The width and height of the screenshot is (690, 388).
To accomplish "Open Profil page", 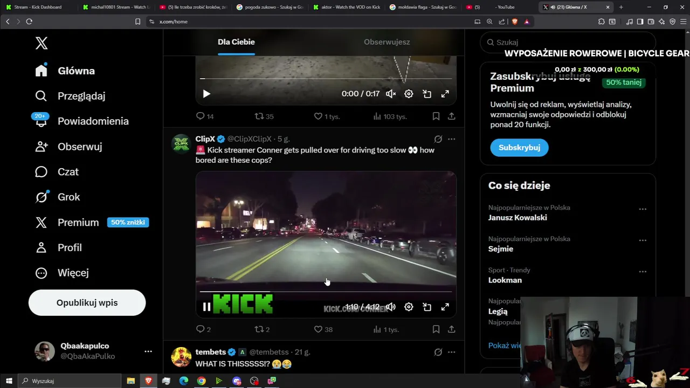I will [x=58, y=248].
